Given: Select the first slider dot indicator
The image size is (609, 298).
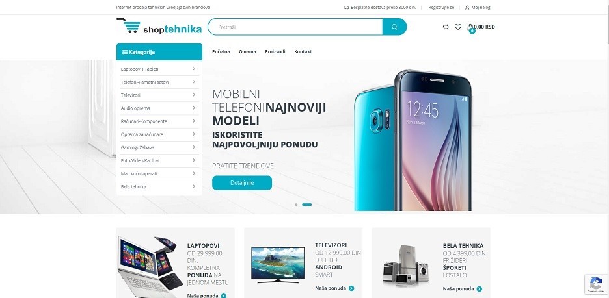Looking at the screenshot, I should [296, 205].
